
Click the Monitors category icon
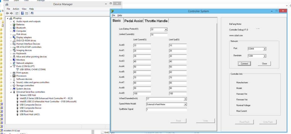coord(14,60)
